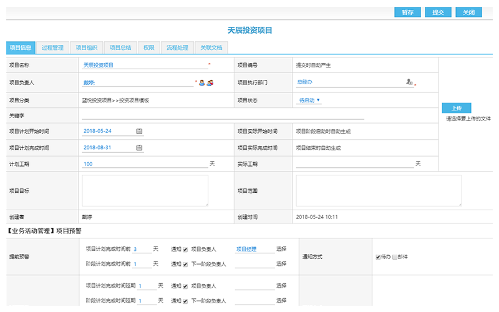Image resolution: width=499 pixels, height=312 pixels.
Task: Click into the 项目目标 text area
Action: pyautogui.click(x=145, y=190)
